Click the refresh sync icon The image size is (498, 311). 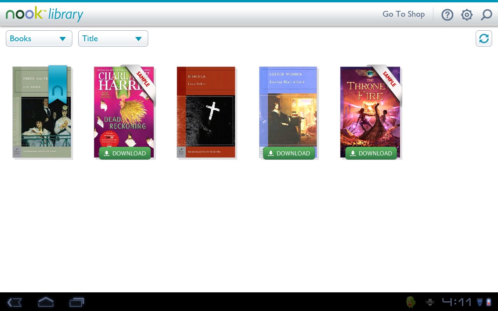(x=484, y=38)
